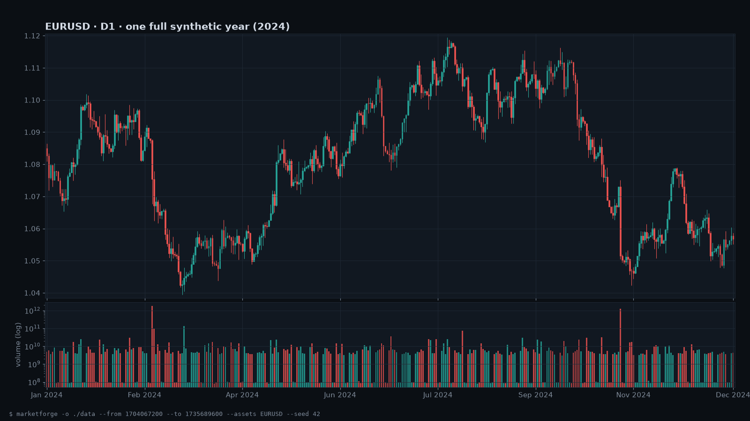The height and width of the screenshot is (421, 750).
Task: Click the tall red volume spike in late October
Action: pos(621,348)
